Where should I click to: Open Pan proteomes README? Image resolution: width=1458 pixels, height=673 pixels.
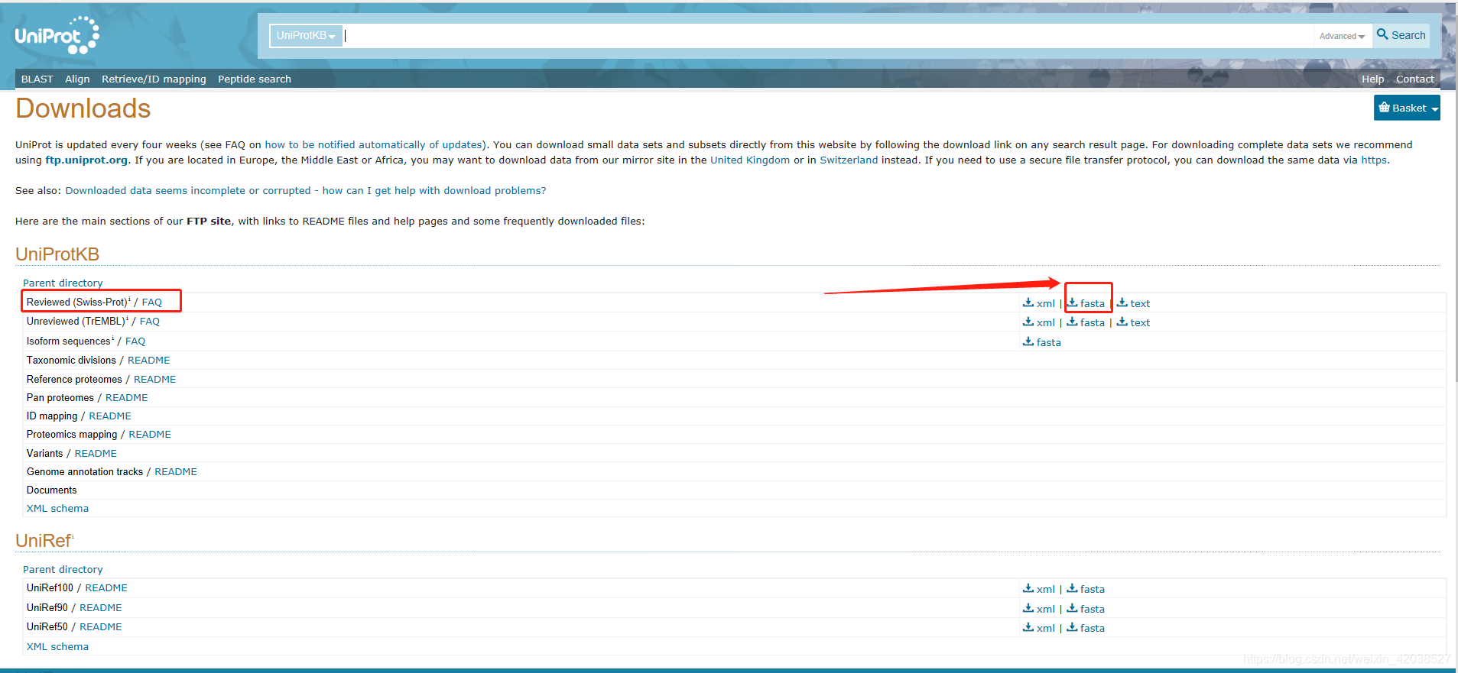127,398
